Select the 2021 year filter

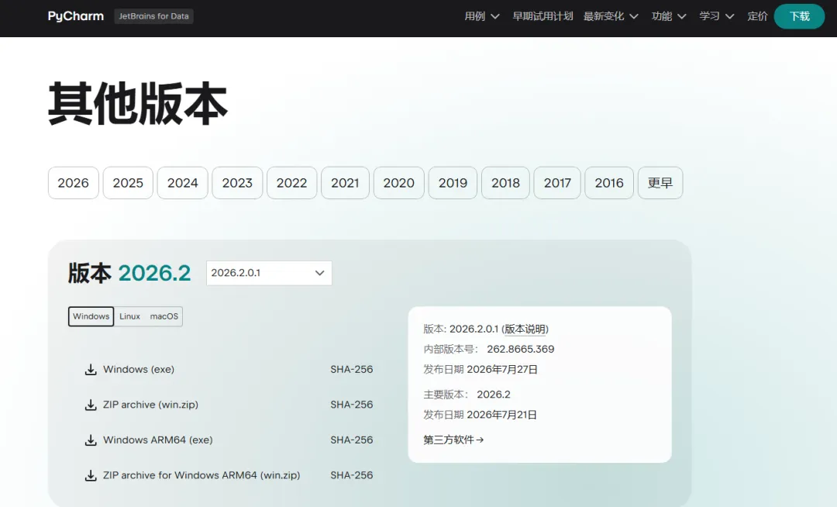[346, 183]
